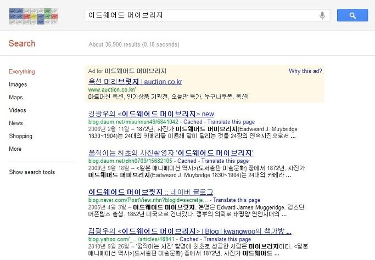Click the www.auction.co.kr/ ad URL
375x260 pixels.
tap(112, 89)
